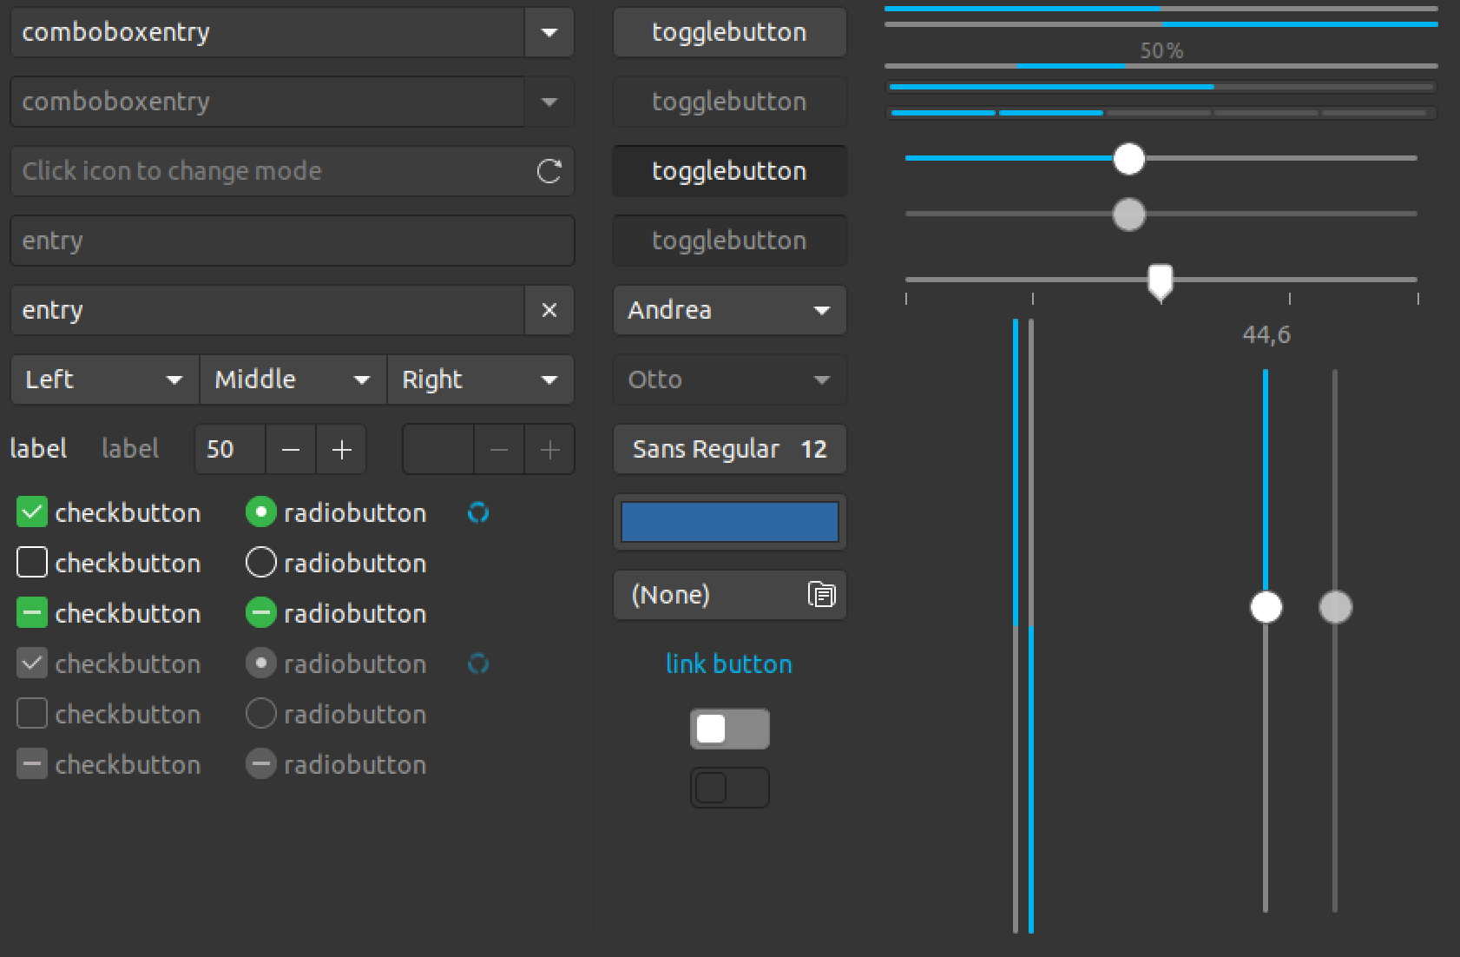Click the blue vertical slider knob
1460x957 pixels.
(x=1266, y=607)
